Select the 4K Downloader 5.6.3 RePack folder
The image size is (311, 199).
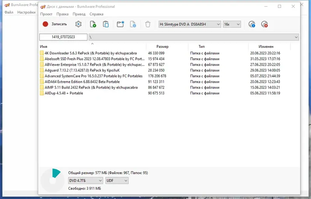pyautogui.click(x=91, y=53)
